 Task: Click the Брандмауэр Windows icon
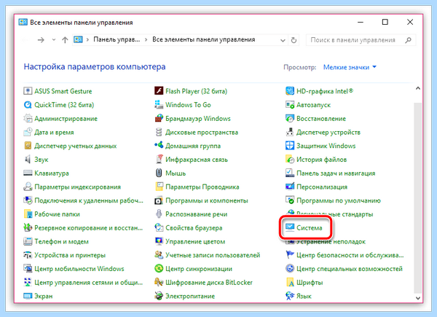tap(159, 119)
